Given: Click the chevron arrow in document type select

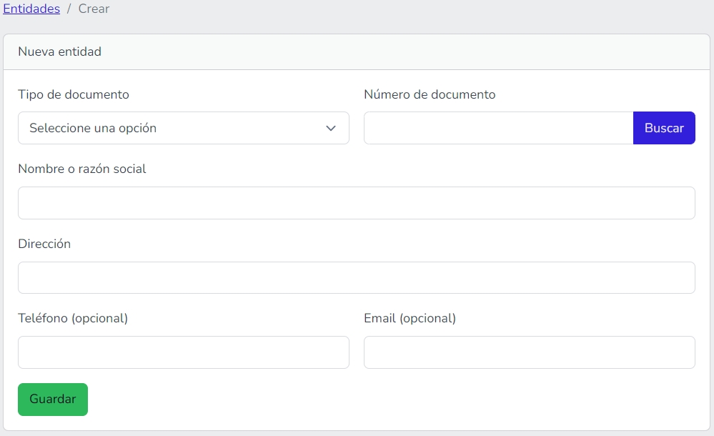Looking at the screenshot, I should [331, 128].
